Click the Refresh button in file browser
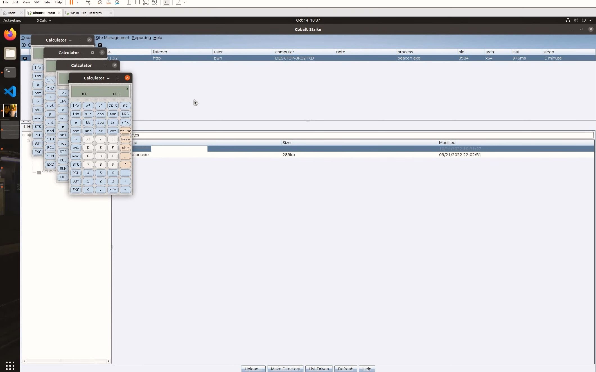The width and height of the screenshot is (596, 372). click(x=346, y=369)
